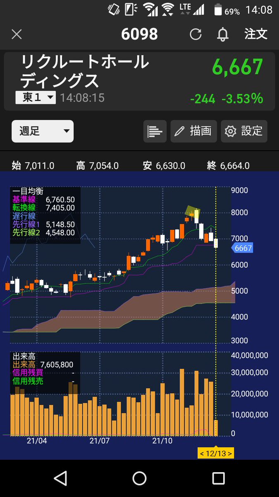Tap the 描画 drawing button
The image size is (279, 497).
[193, 131]
